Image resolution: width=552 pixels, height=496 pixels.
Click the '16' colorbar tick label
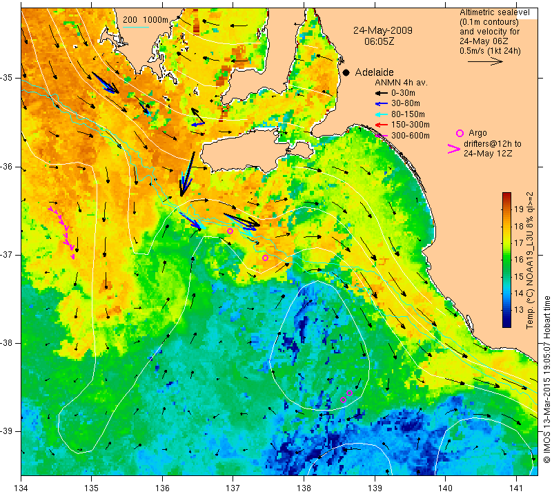pyautogui.click(x=519, y=260)
